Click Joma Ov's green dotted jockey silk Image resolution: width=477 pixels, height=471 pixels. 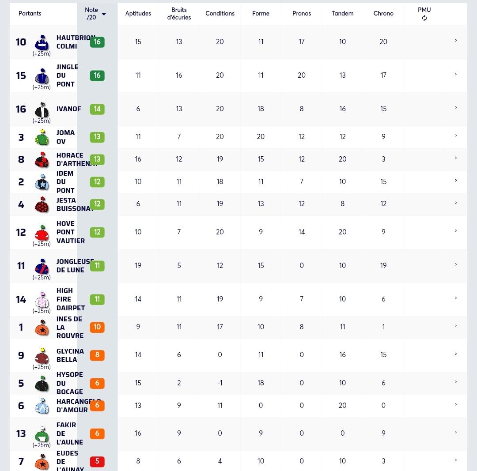[42, 137]
